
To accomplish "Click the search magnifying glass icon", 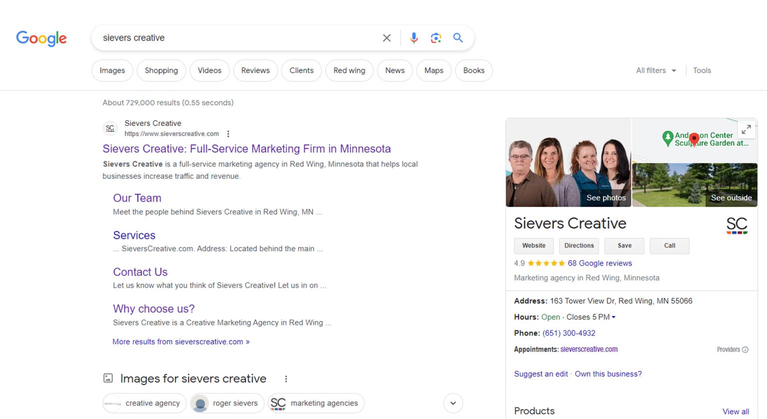I will pyautogui.click(x=457, y=37).
